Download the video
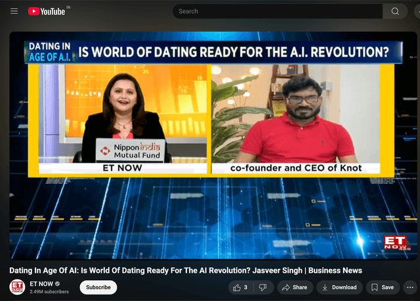Image resolution: width=420 pixels, height=301 pixels. coord(337,287)
